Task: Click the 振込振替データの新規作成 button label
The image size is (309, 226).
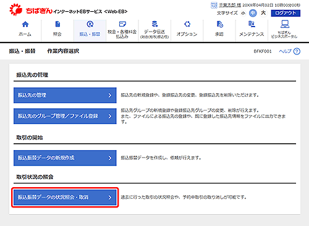Action: tap(46, 158)
